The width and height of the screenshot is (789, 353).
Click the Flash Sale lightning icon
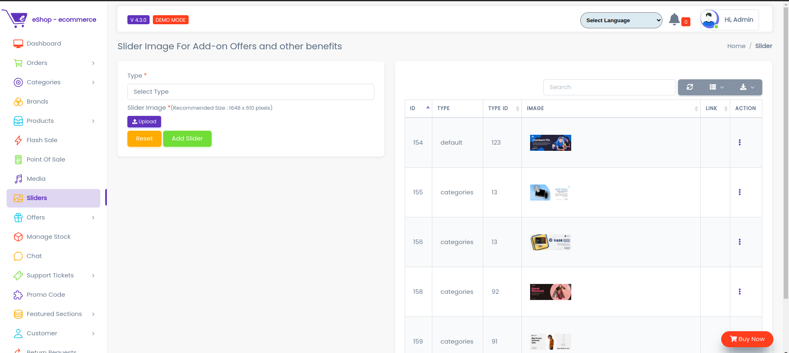[18, 140]
